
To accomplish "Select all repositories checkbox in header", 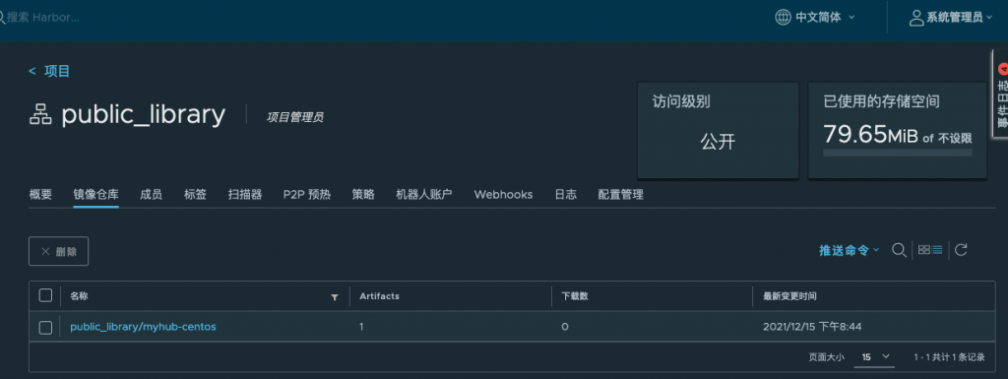I will (x=45, y=295).
